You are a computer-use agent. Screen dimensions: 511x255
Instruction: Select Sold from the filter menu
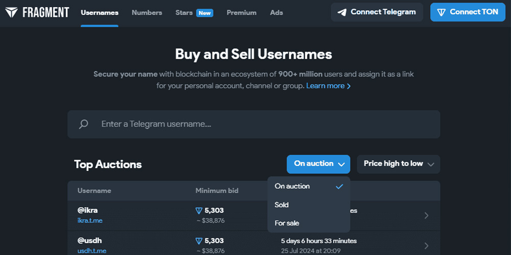[309, 205]
